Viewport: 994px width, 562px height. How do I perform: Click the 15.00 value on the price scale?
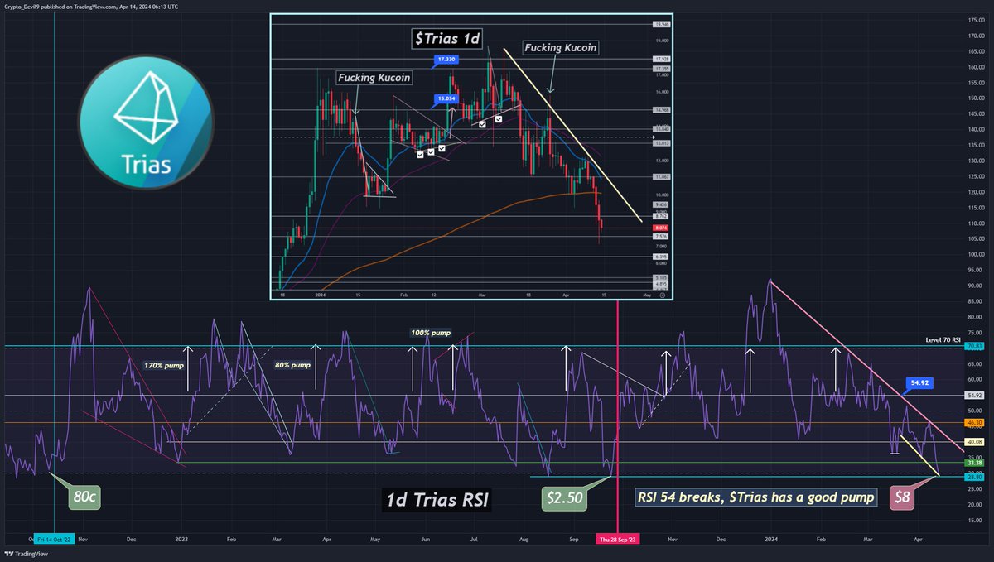tap(974, 521)
